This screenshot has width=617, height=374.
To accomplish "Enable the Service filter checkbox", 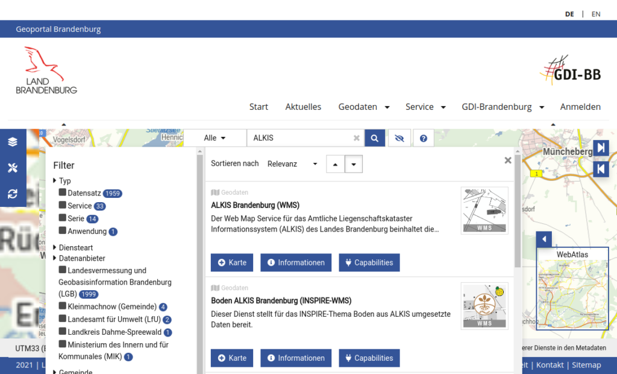I will pyautogui.click(x=63, y=205).
